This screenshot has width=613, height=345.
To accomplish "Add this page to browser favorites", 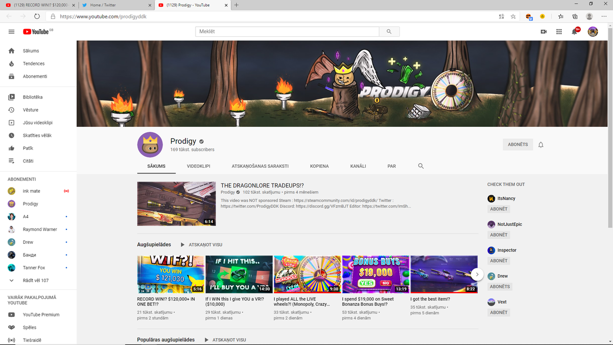I will point(513,16).
